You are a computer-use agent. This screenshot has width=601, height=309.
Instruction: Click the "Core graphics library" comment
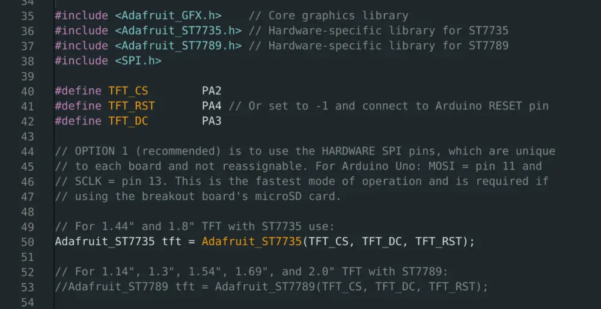(338, 16)
